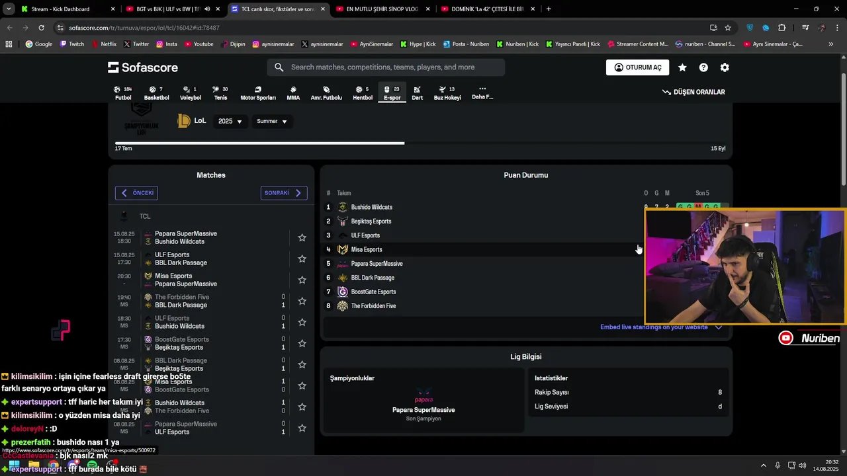Switch to EN MUTLU ŞEHİR SİNOP VLOG tab

(382, 9)
